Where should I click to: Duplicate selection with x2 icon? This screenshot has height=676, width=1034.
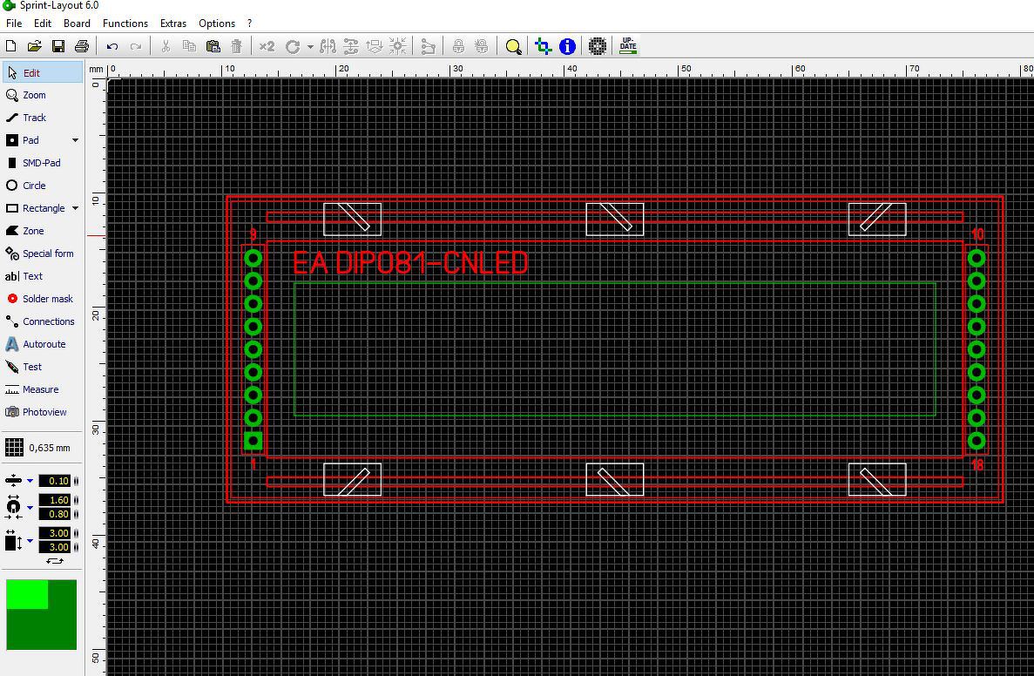click(267, 46)
